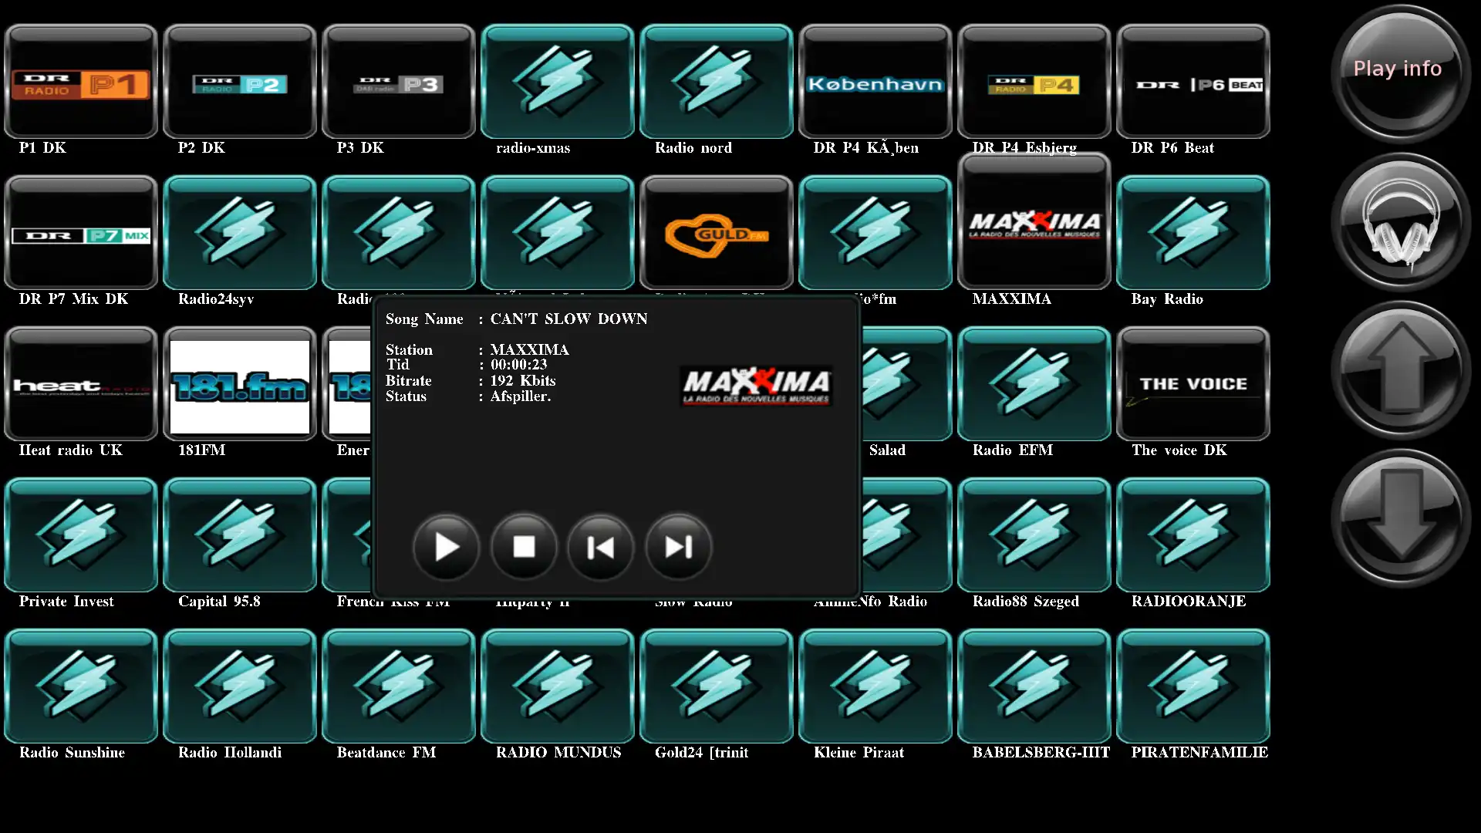The height and width of the screenshot is (833, 1481).
Task: Click the time value 00:00:23
Action: tap(518, 365)
